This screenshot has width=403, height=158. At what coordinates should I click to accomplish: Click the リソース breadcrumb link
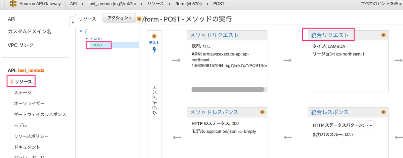coord(156,4)
